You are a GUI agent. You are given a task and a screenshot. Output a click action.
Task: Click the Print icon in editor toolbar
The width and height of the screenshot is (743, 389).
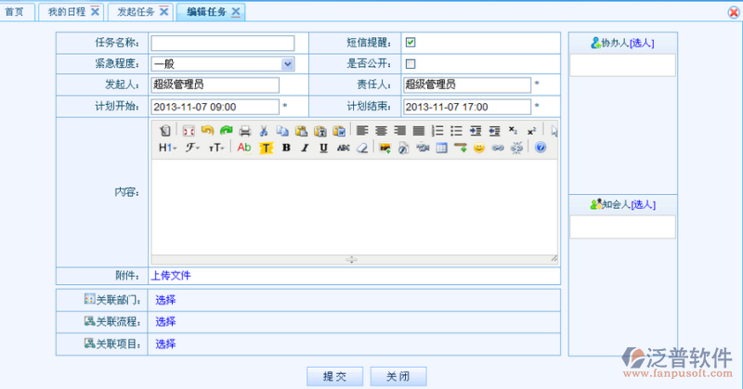pos(244,130)
